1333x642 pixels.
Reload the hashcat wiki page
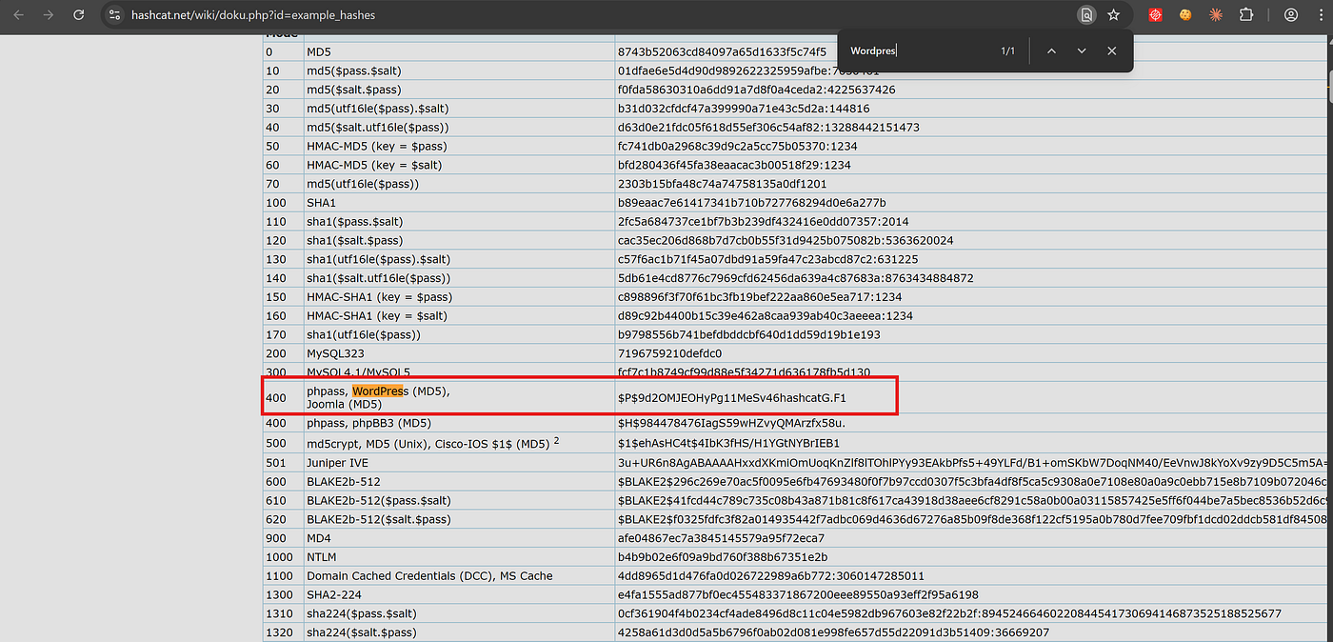[79, 15]
